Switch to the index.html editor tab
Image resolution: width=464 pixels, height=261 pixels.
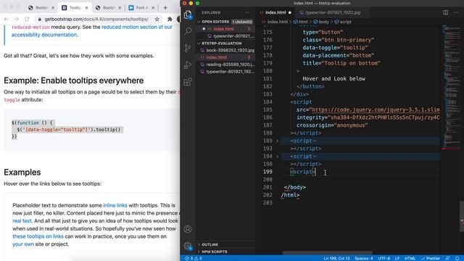point(275,12)
